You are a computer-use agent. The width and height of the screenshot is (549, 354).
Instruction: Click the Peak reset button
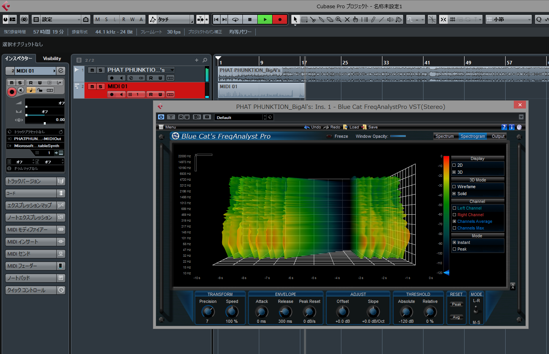tap(456, 304)
